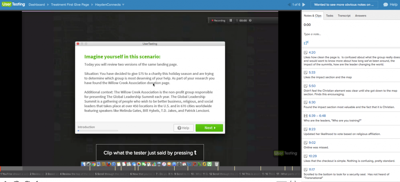This screenshot has height=182, width=400.
Task: Select the Answers tab
Action: 361,16
